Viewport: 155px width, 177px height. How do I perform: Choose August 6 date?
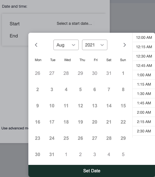[x=95, y=89]
